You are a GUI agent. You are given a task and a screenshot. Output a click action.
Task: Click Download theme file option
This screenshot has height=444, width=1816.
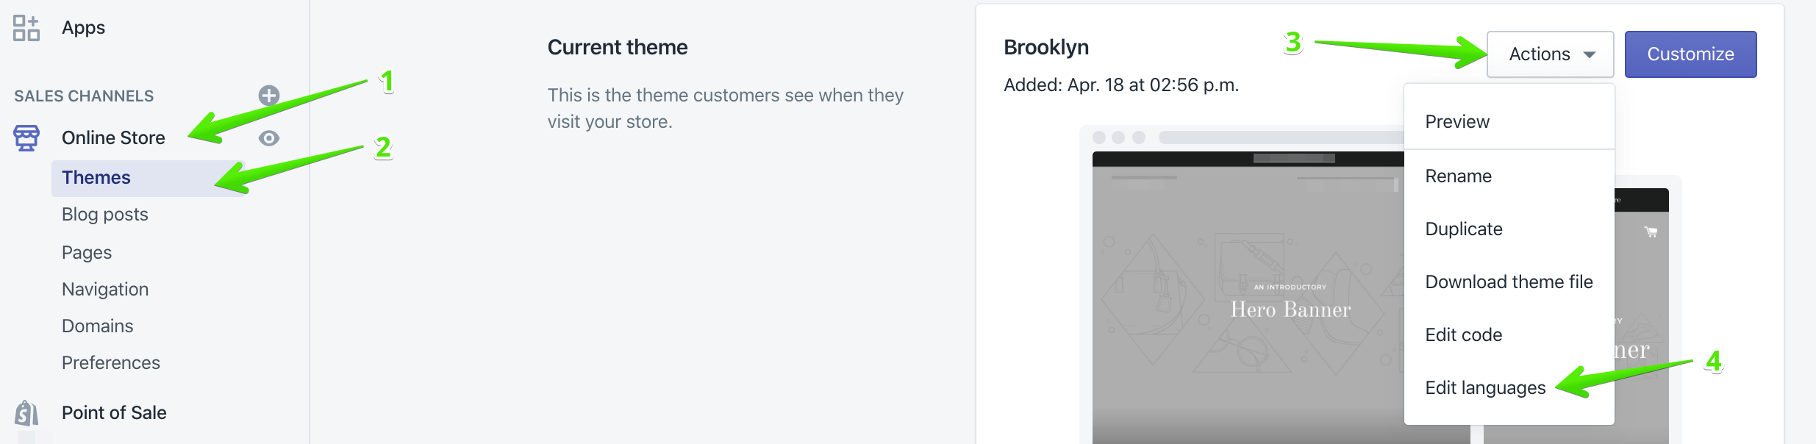coord(1509,282)
